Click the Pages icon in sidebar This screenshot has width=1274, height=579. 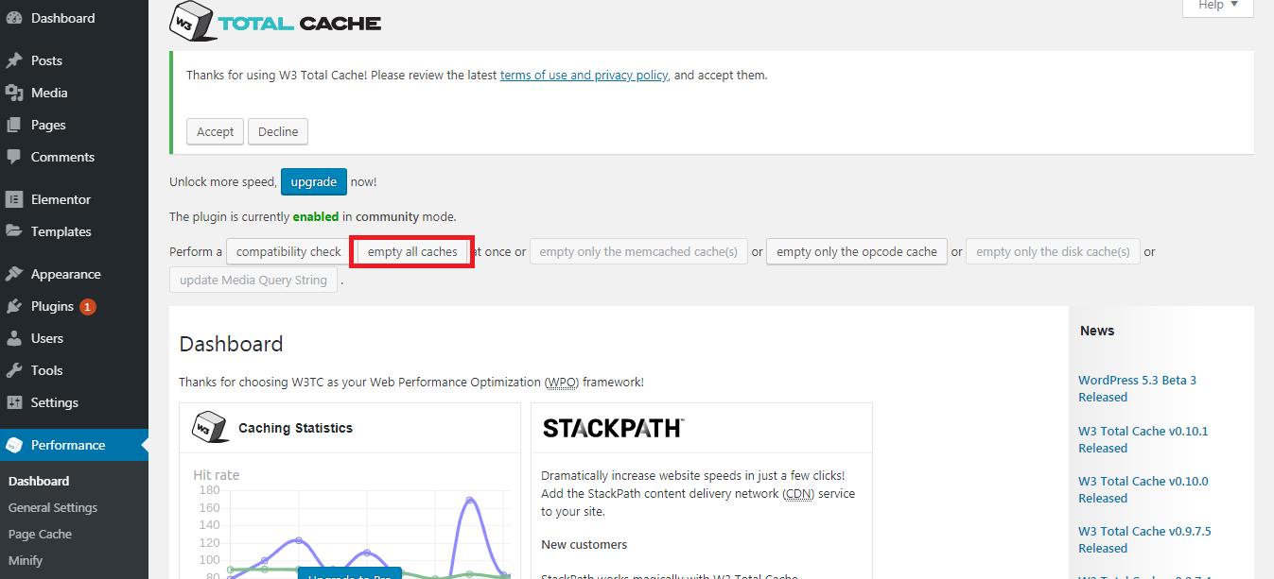point(14,125)
